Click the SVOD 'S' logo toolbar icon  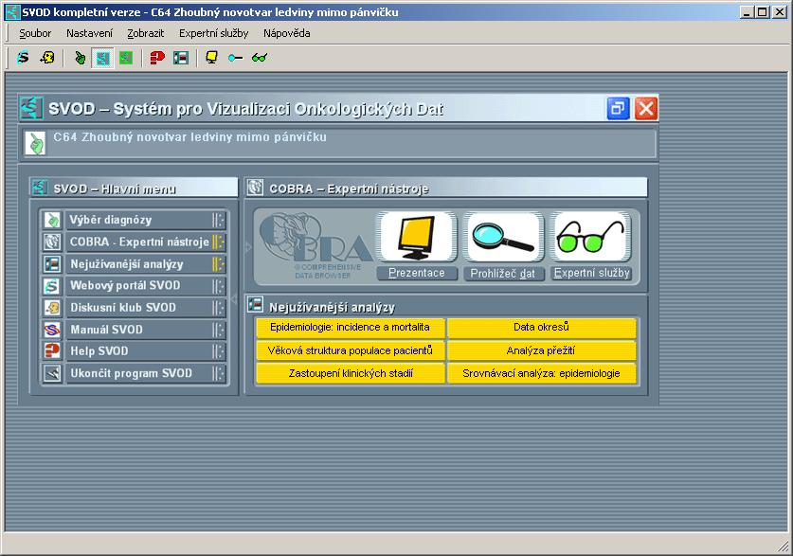pyautogui.click(x=24, y=57)
